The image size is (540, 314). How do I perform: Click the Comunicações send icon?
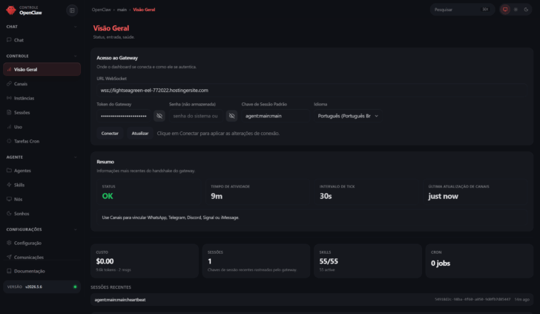9,257
